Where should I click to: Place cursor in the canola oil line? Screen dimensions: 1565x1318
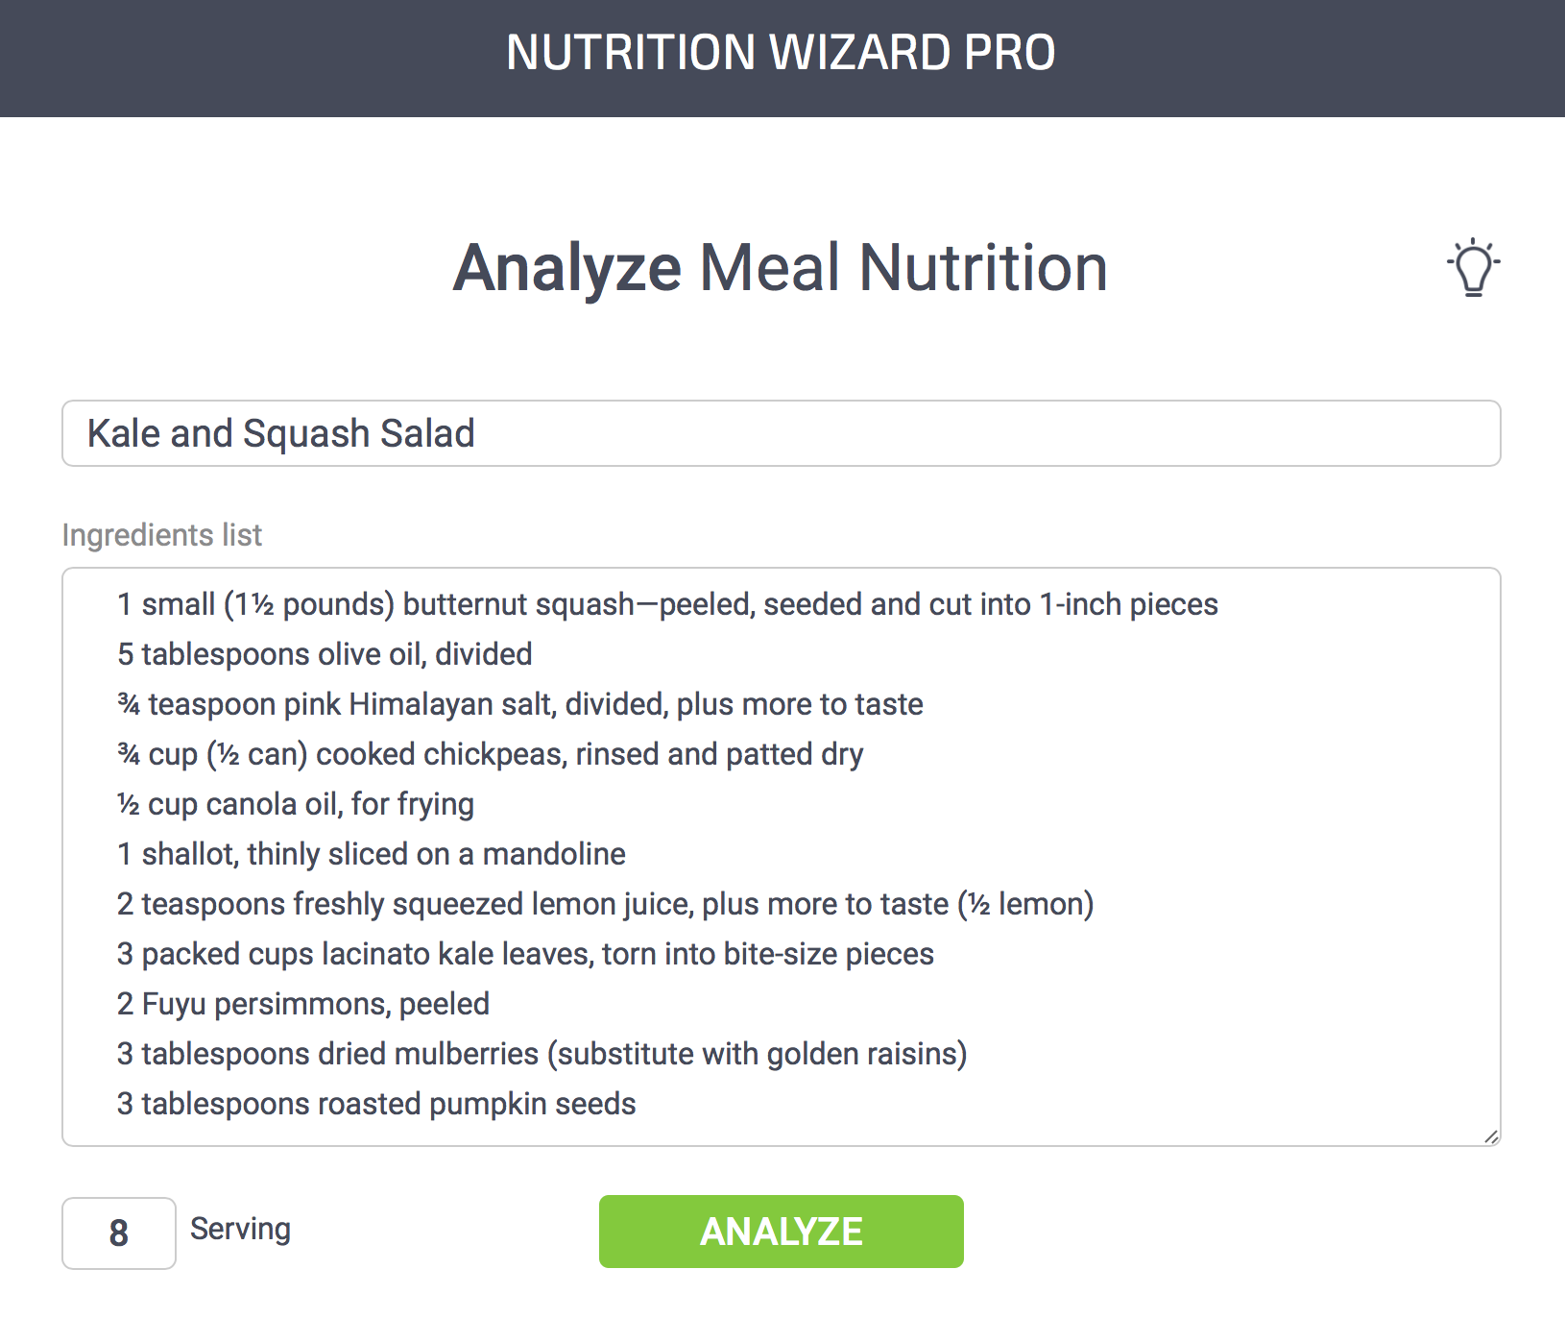[x=296, y=804]
